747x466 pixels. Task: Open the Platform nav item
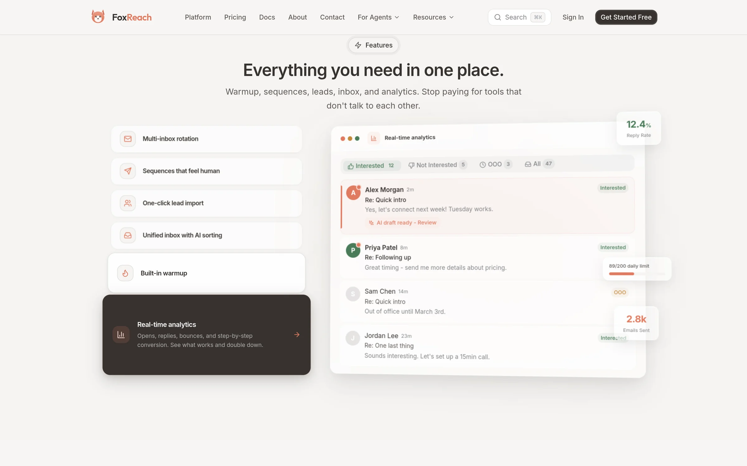tap(198, 17)
